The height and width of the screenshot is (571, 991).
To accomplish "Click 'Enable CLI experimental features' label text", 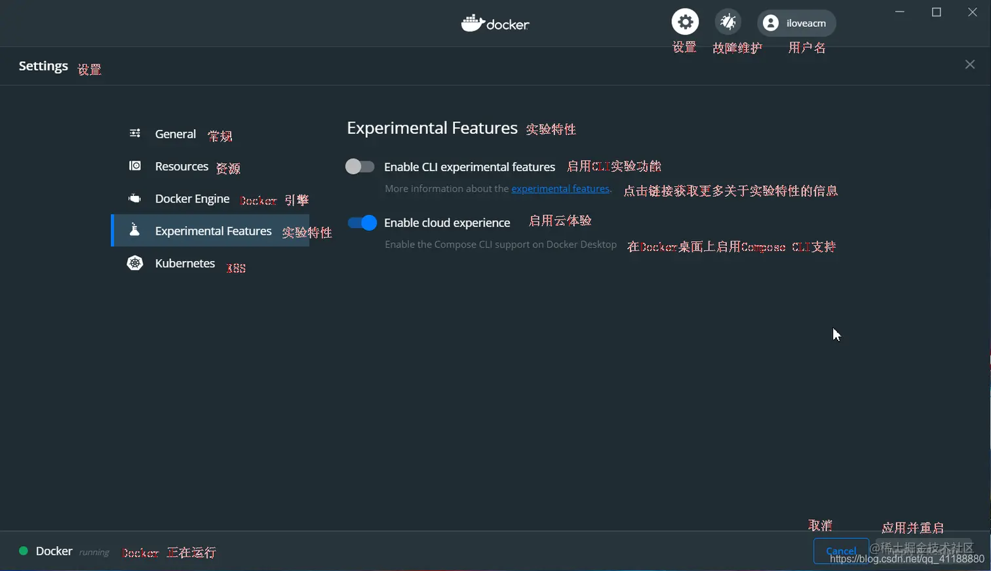I will click(469, 167).
